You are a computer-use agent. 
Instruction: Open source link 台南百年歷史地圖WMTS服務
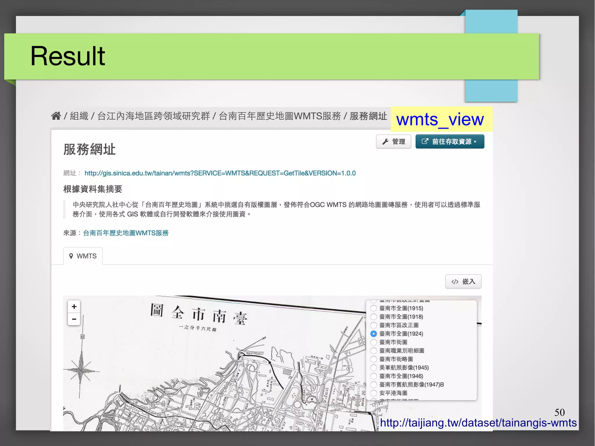click(x=126, y=233)
